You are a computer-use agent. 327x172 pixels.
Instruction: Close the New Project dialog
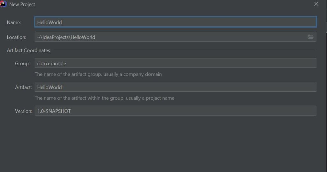coord(316,4)
